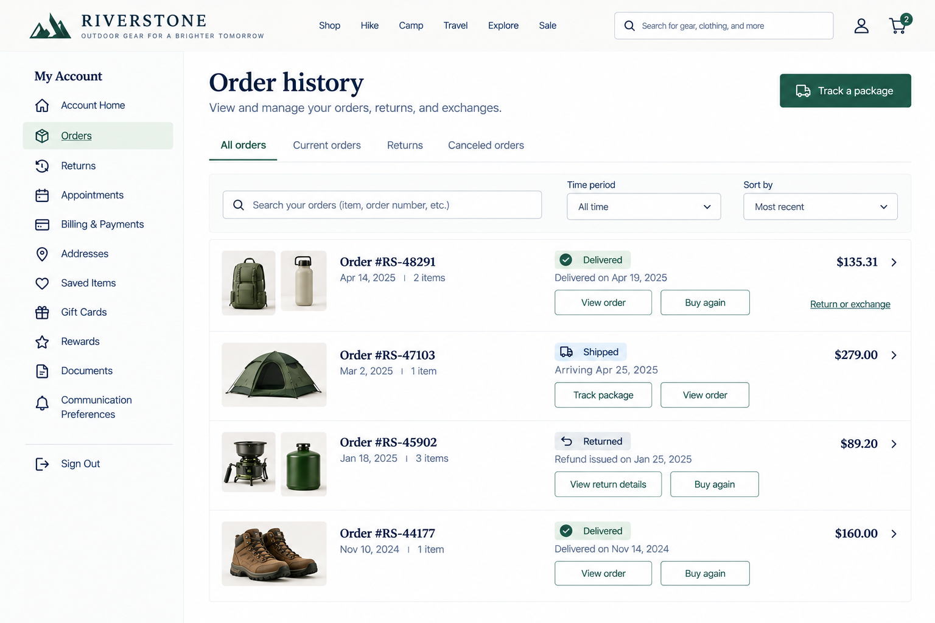935x623 pixels.
Task: Click the Billing & Payments card icon
Action: click(42, 224)
